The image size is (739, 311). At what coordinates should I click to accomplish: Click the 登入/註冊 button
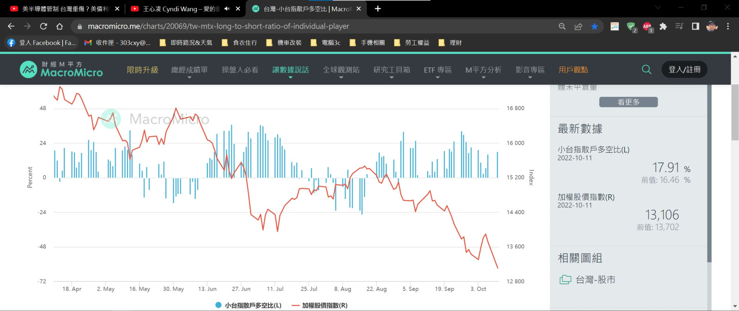click(x=684, y=70)
